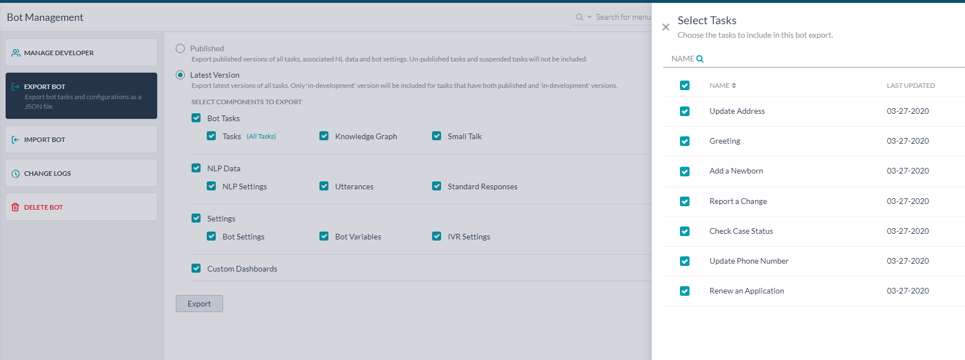Click the Export button

tap(199, 304)
